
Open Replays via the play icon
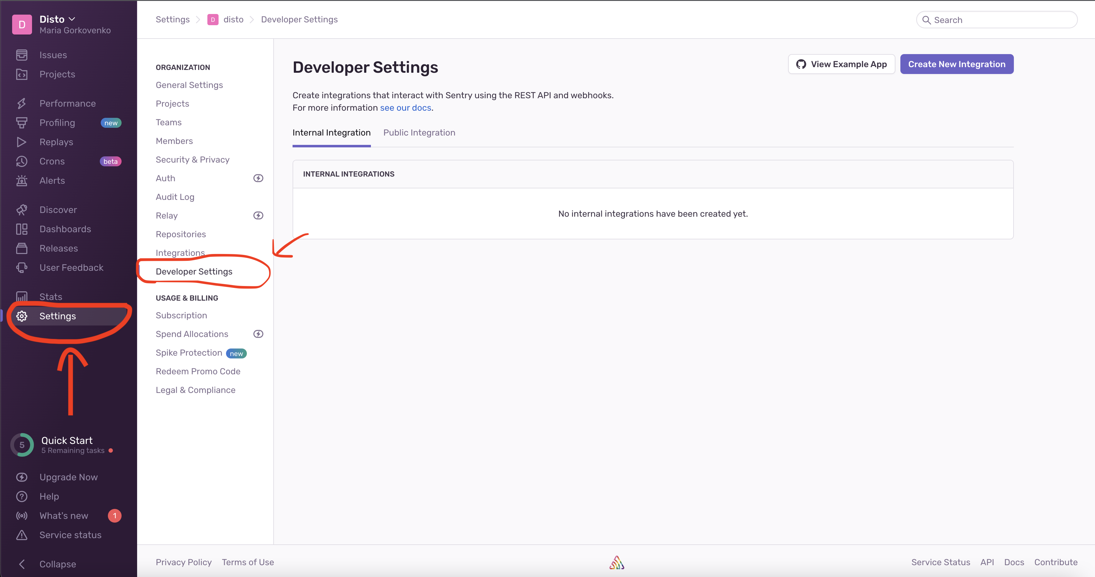click(22, 142)
